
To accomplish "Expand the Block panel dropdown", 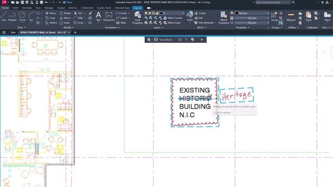I will click(x=201, y=28).
